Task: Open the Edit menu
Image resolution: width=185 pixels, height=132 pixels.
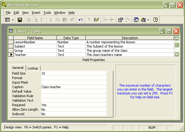Action: tap(16, 13)
